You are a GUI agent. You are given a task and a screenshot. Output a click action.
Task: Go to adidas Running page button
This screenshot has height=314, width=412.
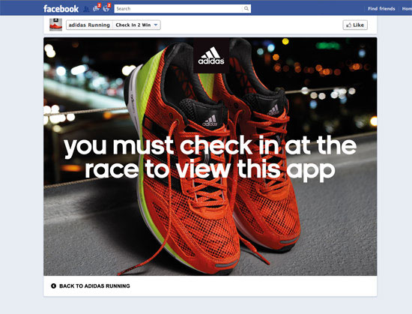click(x=89, y=25)
